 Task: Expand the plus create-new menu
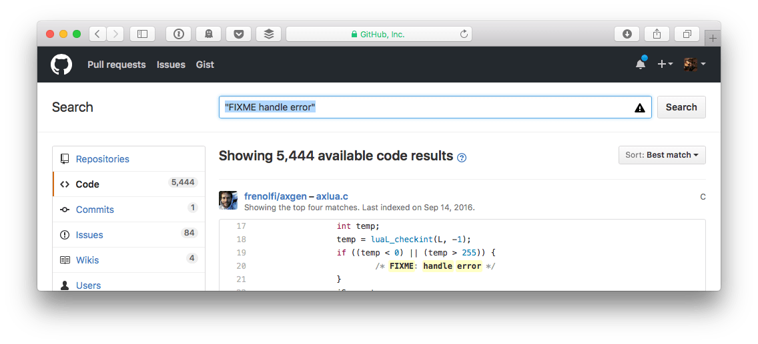(x=665, y=64)
